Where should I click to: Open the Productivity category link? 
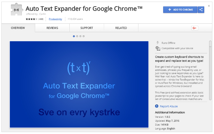click(x=55, y=19)
